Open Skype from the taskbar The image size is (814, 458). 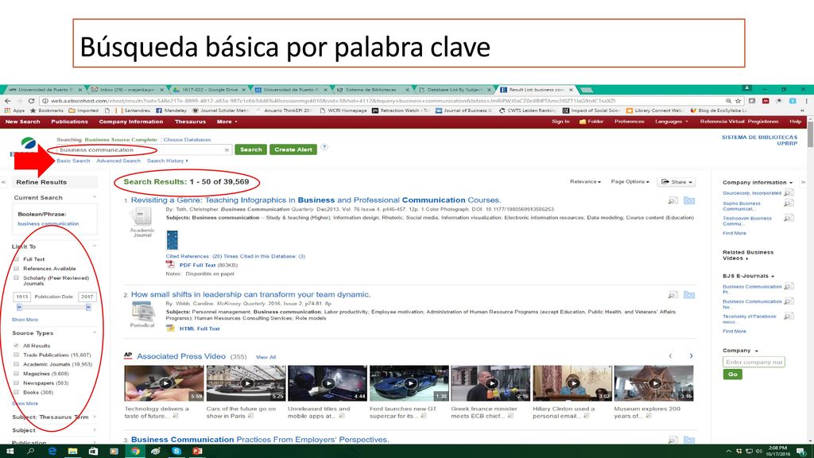tap(176, 452)
